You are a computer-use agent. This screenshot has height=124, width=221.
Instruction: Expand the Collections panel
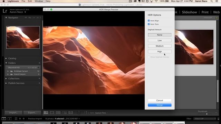pyautogui.click(x=6, y=79)
